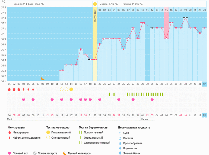
Task: Click the yellow ovulation sun icon in header
Action: tap(95, 4)
